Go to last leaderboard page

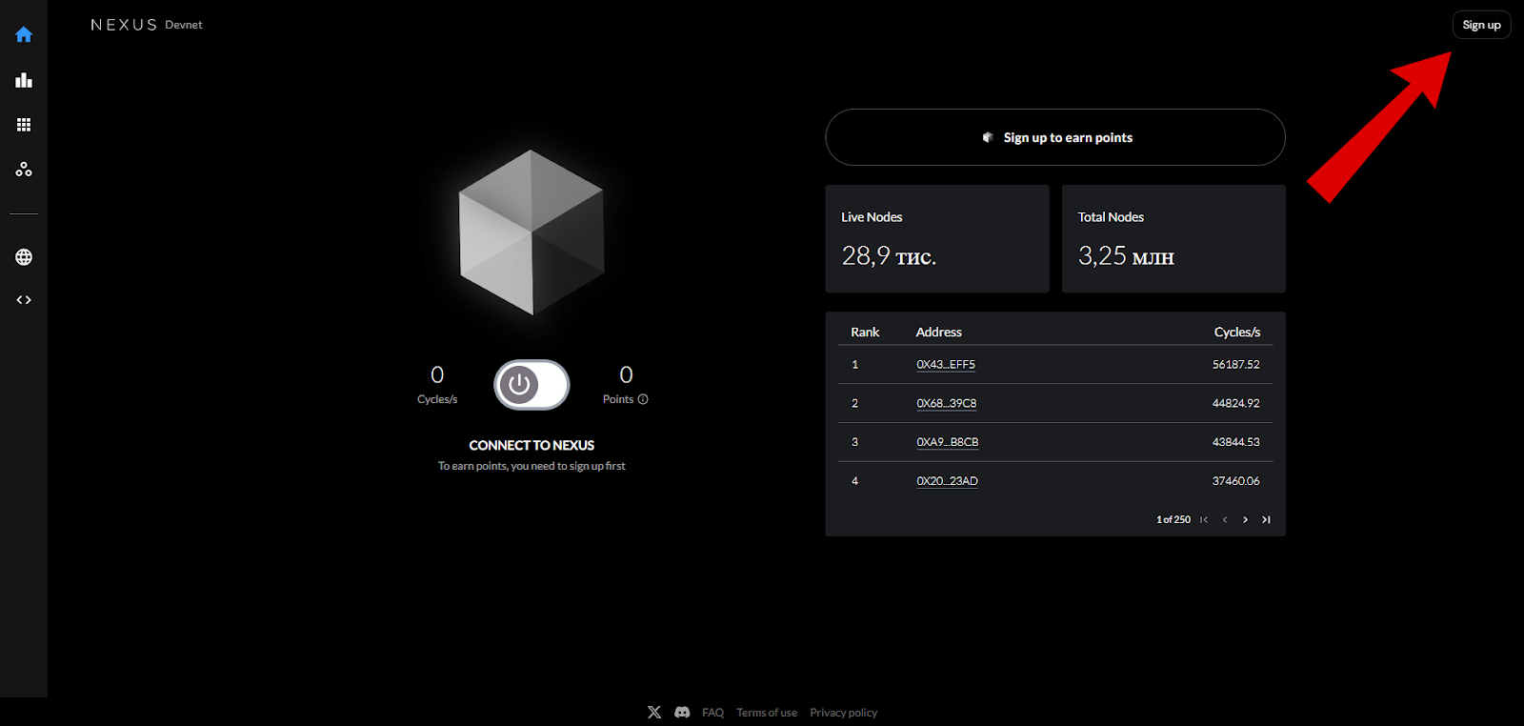1266,520
